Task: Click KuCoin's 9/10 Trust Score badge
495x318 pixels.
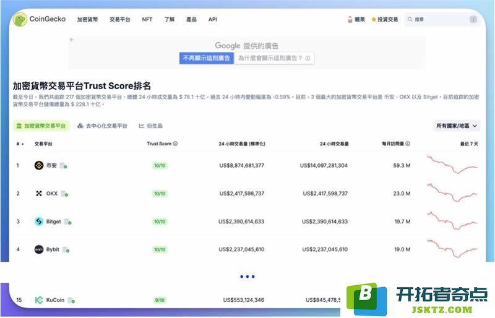Action: click(x=160, y=300)
